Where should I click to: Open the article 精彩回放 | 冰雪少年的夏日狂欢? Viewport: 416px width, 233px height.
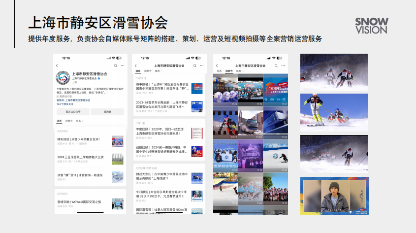click(x=79, y=139)
